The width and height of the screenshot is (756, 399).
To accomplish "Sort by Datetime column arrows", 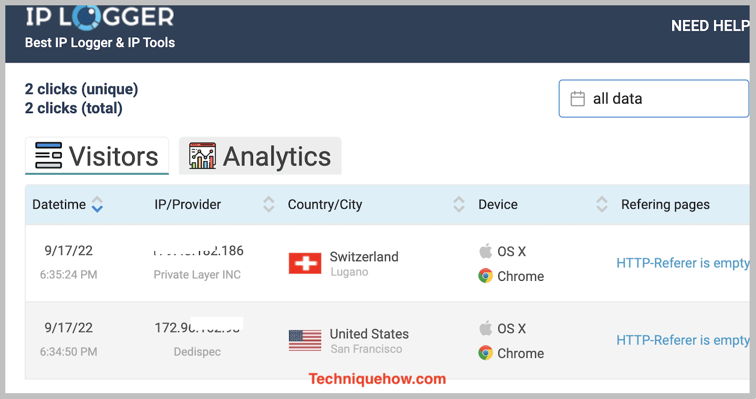I will pos(97,205).
